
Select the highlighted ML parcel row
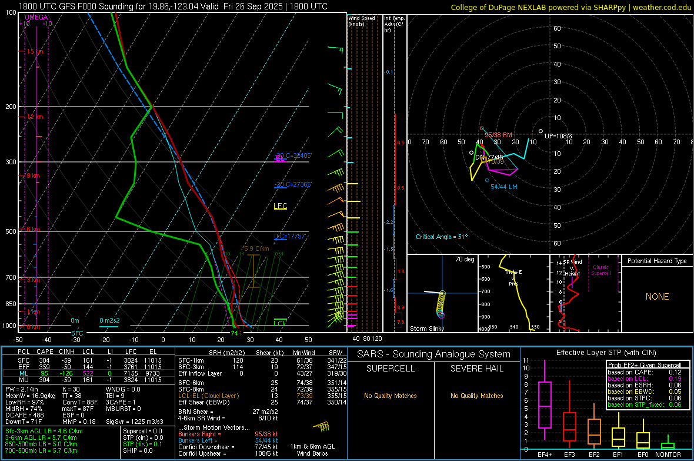pyautogui.click(x=89, y=373)
